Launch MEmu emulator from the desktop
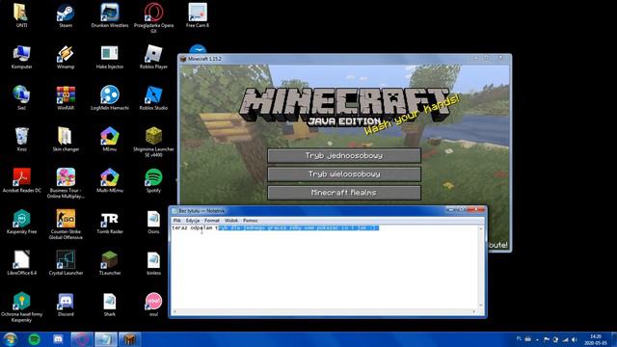Viewport: 617px width, 347px height. (109, 140)
